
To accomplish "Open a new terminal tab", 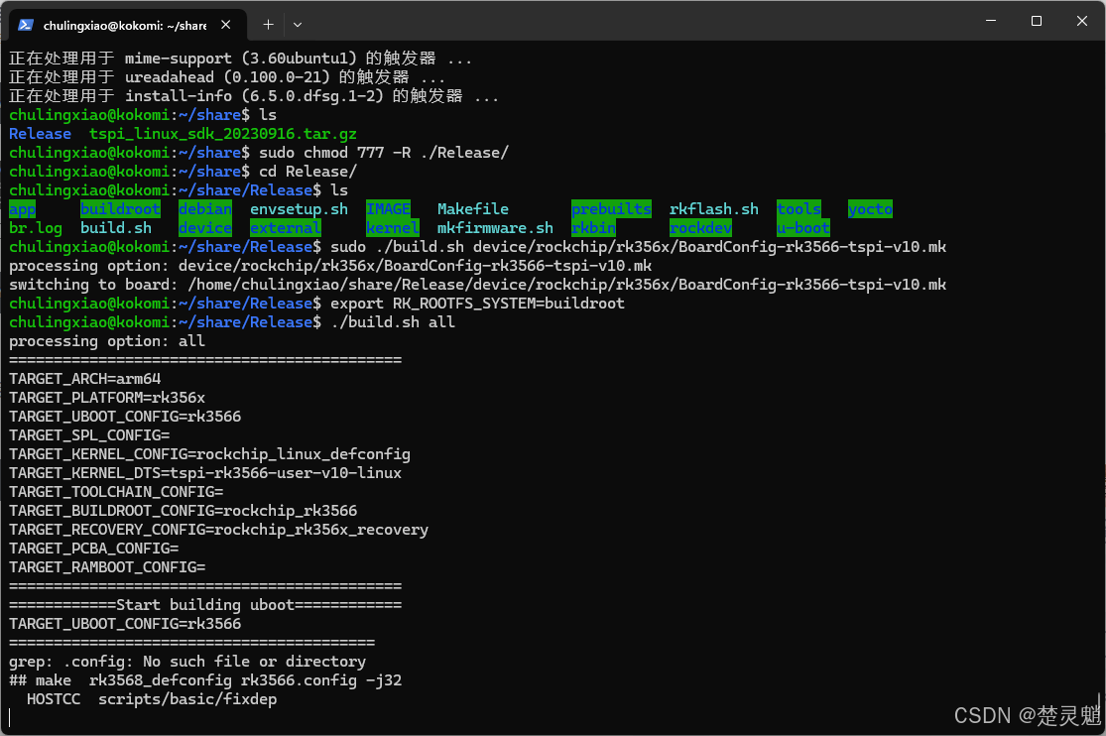I will point(268,25).
